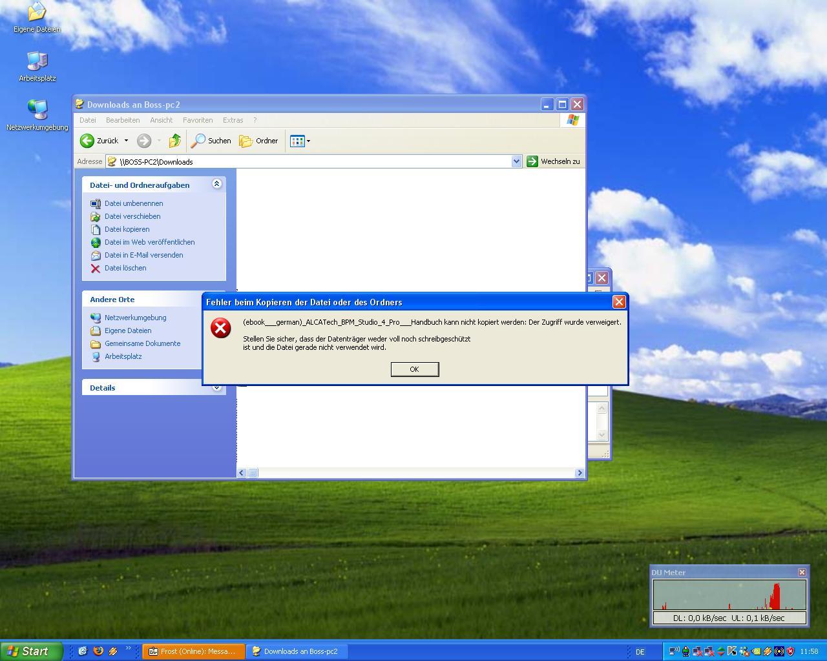The image size is (827, 661).
Task: Click MSN Messenger tray icon
Action: tap(744, 651)
